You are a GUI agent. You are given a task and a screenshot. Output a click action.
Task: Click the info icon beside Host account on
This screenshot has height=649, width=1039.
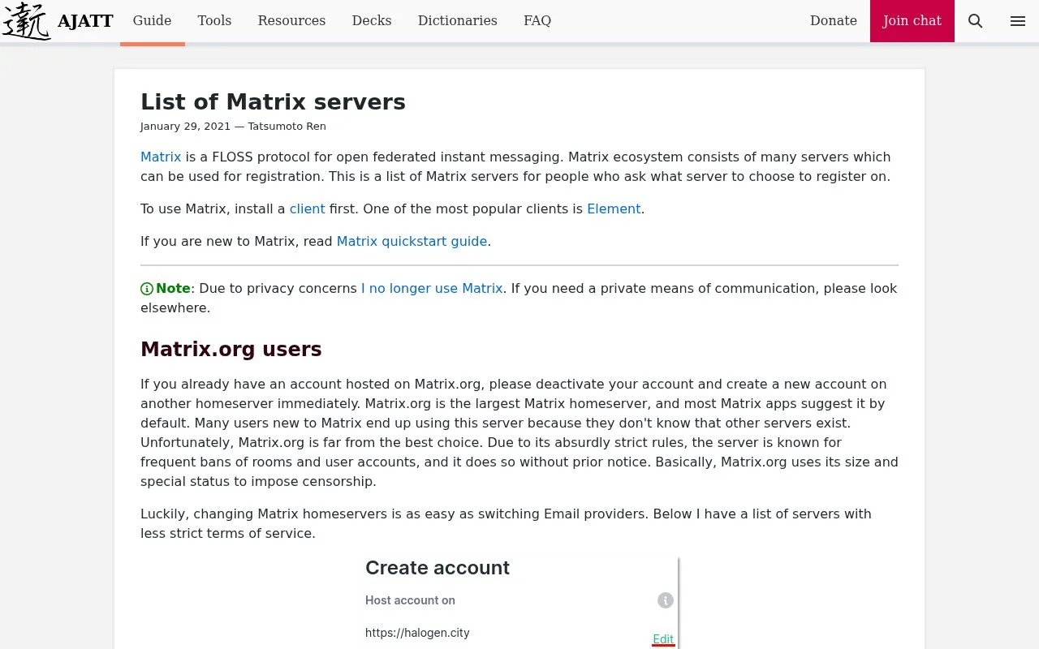click(666, 600)
